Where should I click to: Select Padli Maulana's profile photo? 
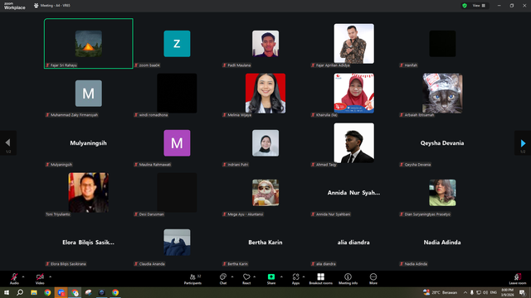pyautogui.click(x=265, y=44)
